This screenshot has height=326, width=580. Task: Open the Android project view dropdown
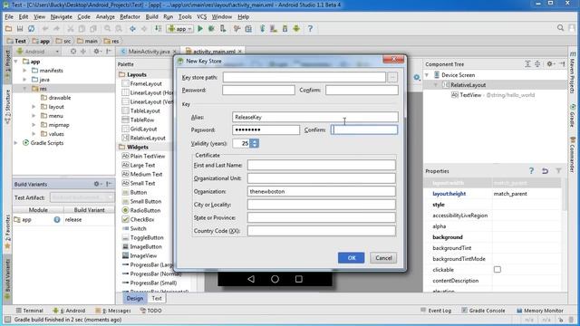[38, 52]
